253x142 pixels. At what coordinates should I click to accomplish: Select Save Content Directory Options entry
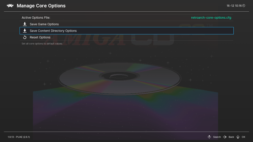[126, 31]
